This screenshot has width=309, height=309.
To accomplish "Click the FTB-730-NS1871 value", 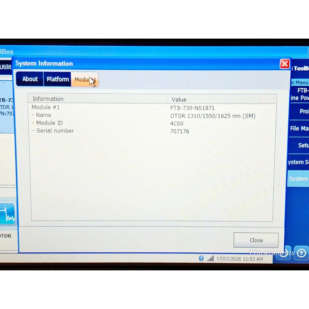I will (x=192, y=108).
